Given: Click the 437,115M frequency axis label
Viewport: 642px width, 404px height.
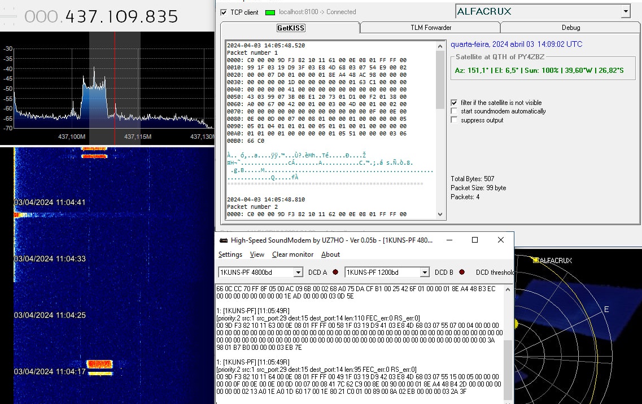Looking at the screenshot, I should (138, 137).
